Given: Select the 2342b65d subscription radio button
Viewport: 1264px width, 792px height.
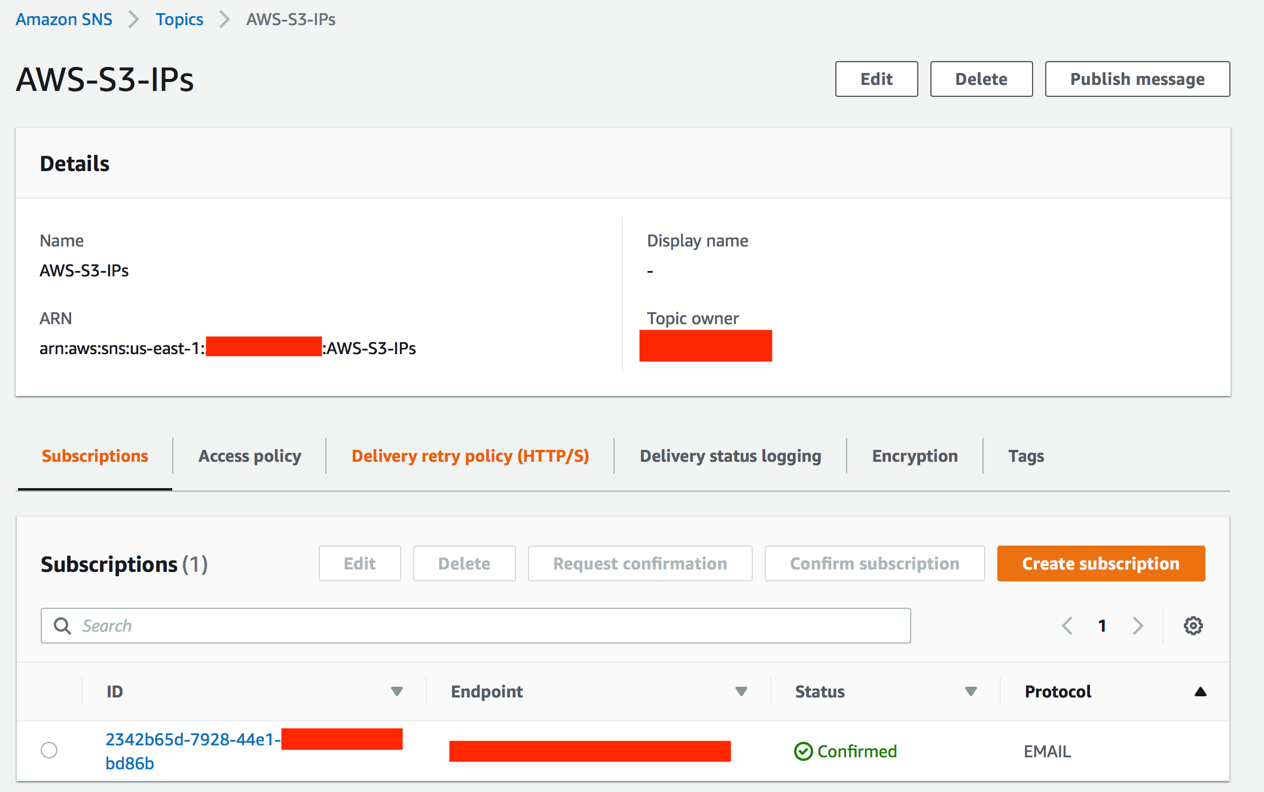Looking at the screenshot, I should click(49, 750).
